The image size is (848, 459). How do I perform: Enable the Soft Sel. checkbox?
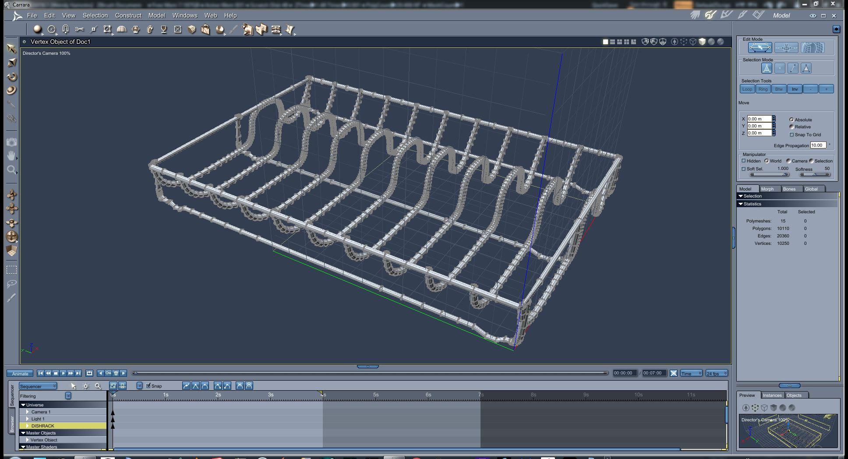coord(743,169)
